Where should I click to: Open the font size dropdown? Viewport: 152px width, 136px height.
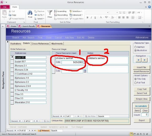click(117, 12)
